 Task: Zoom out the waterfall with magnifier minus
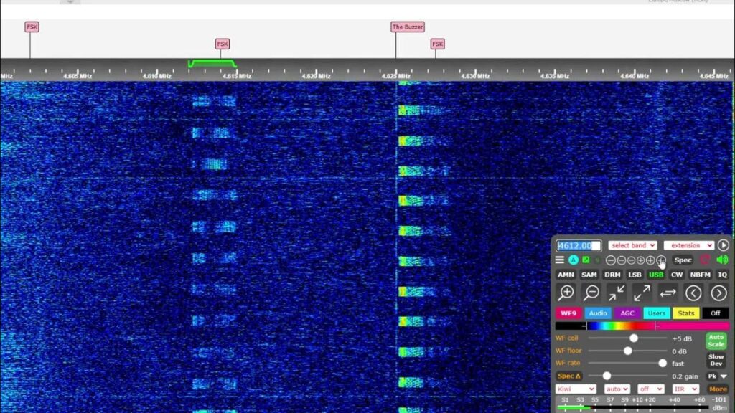tap(591, 293)
